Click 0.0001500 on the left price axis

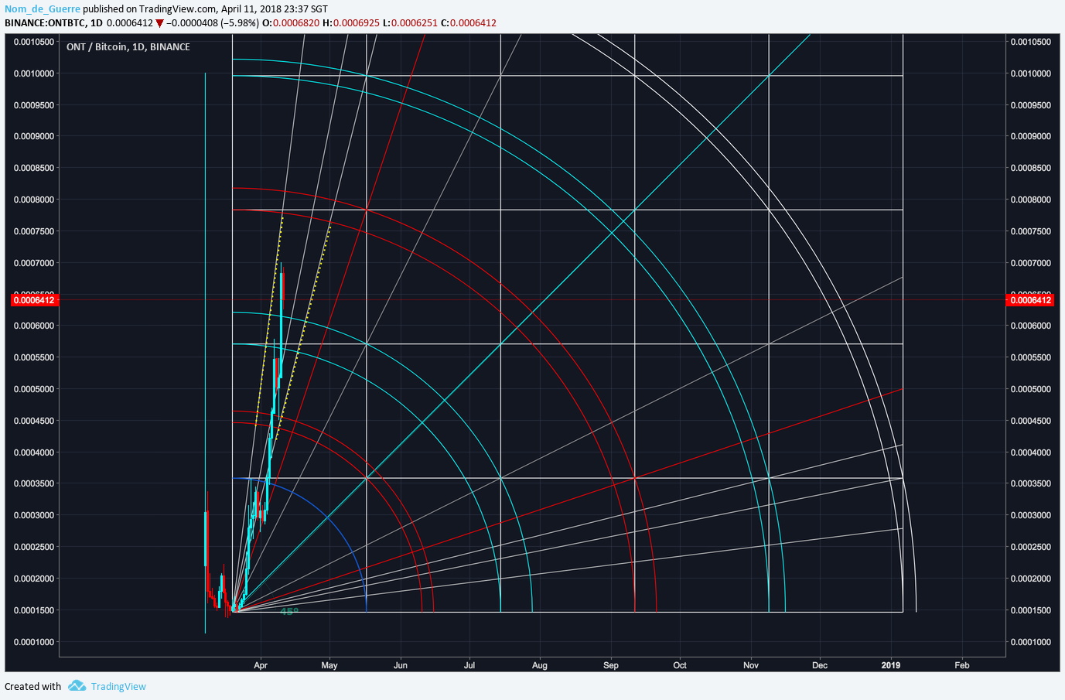coord(34,610)
